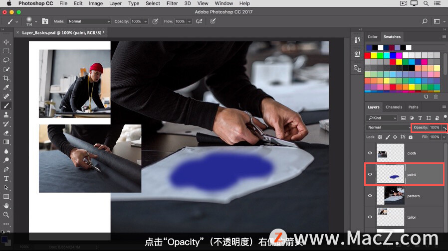The image size is (448, 251).
Task: Open the History panel icon
Action: point(357,40)
